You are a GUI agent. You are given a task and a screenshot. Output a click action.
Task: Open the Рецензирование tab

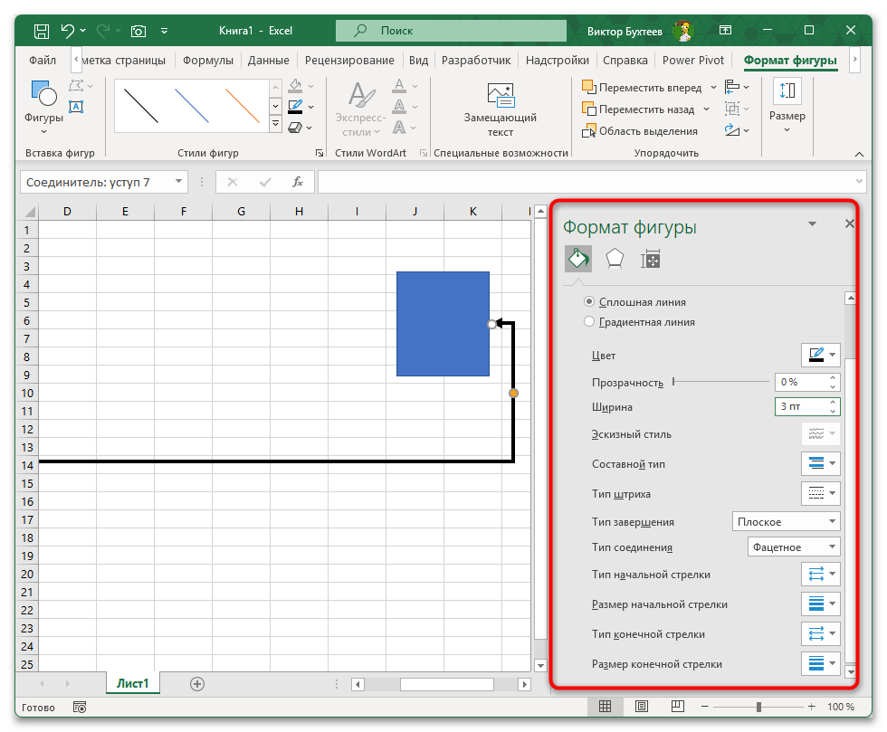point(349,60)
